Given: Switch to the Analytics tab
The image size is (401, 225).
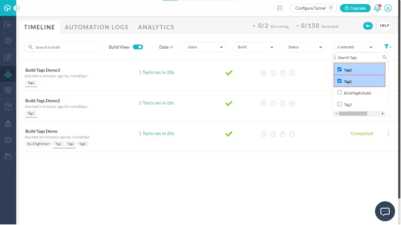Looking at the screenshot, I should coord(156,27).
